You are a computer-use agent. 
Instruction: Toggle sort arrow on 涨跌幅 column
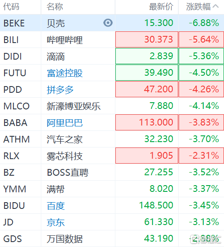215,6
